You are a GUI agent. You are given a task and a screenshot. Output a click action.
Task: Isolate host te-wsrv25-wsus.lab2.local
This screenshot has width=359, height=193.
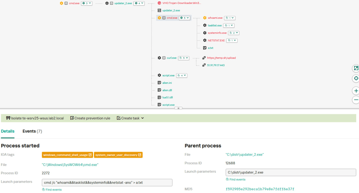click(35, 118)
